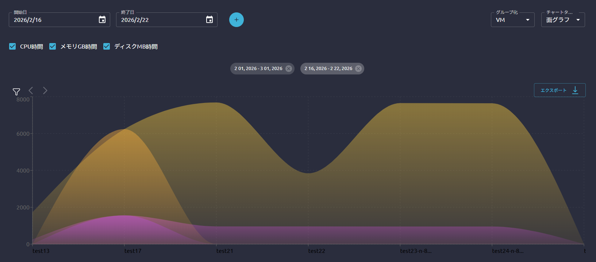Open the start date calendar picker
This screenshot has width=596, height=262.
102,20
